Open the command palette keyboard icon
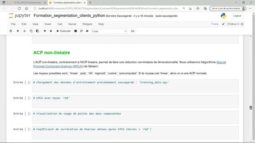255x143 pixels. point(133,31)
